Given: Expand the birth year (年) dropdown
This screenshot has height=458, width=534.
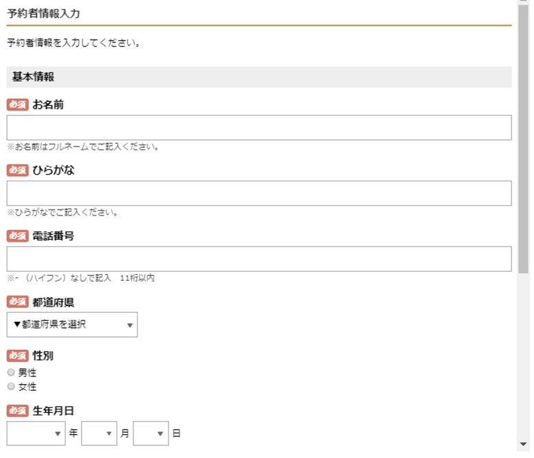Looking at the screenshot, I should pyautogui.click(x=36, y=433).
